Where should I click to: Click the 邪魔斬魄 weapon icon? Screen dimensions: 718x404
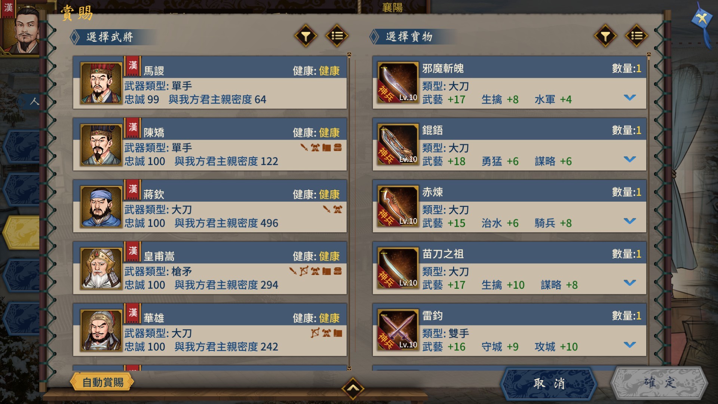(x=398, y=83)
